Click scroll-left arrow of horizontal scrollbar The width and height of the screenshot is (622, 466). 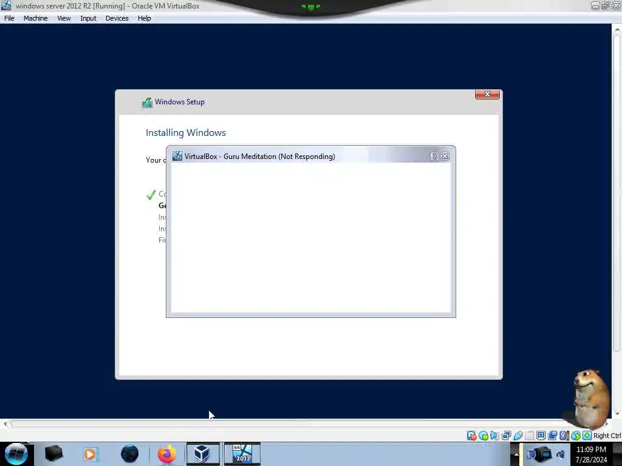(5, 424)
